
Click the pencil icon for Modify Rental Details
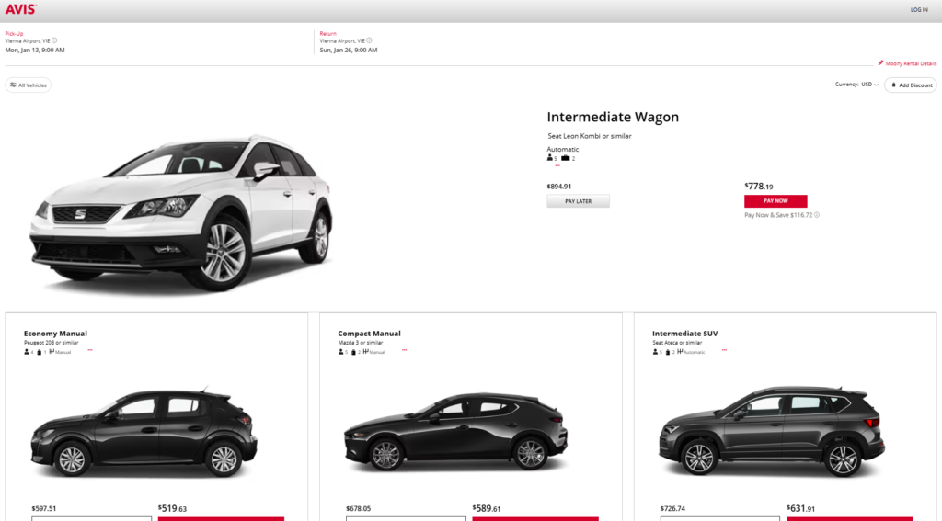880,63
